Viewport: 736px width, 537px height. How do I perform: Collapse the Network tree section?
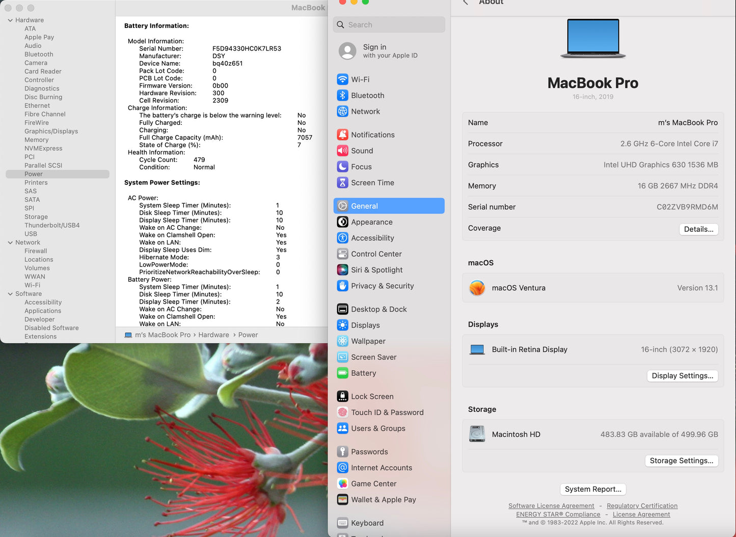(10, 242)
